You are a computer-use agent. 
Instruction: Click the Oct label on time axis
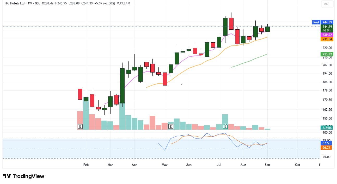pos(297,165)
